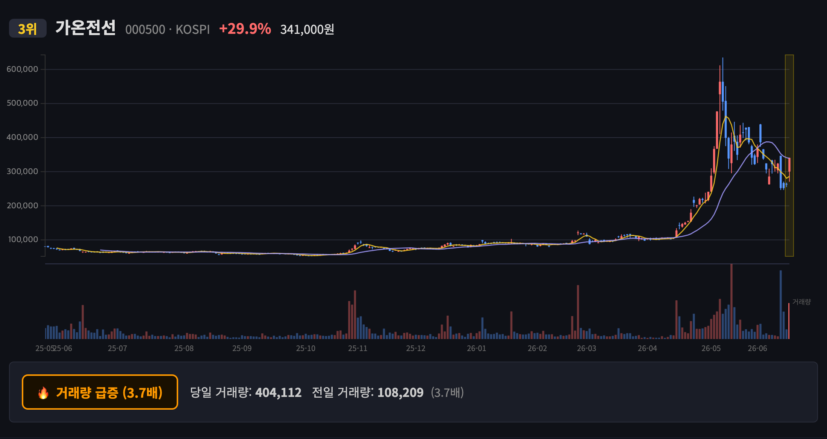Click the tall blue volume bar in late June 2026
This screenshot has width=827, height=439.
[x=781, y=305]
